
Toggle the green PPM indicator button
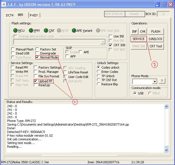tap(31, 31)
